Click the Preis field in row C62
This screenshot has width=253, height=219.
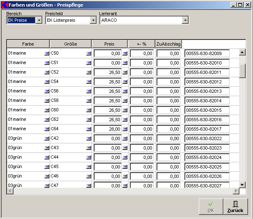[108, 120]
